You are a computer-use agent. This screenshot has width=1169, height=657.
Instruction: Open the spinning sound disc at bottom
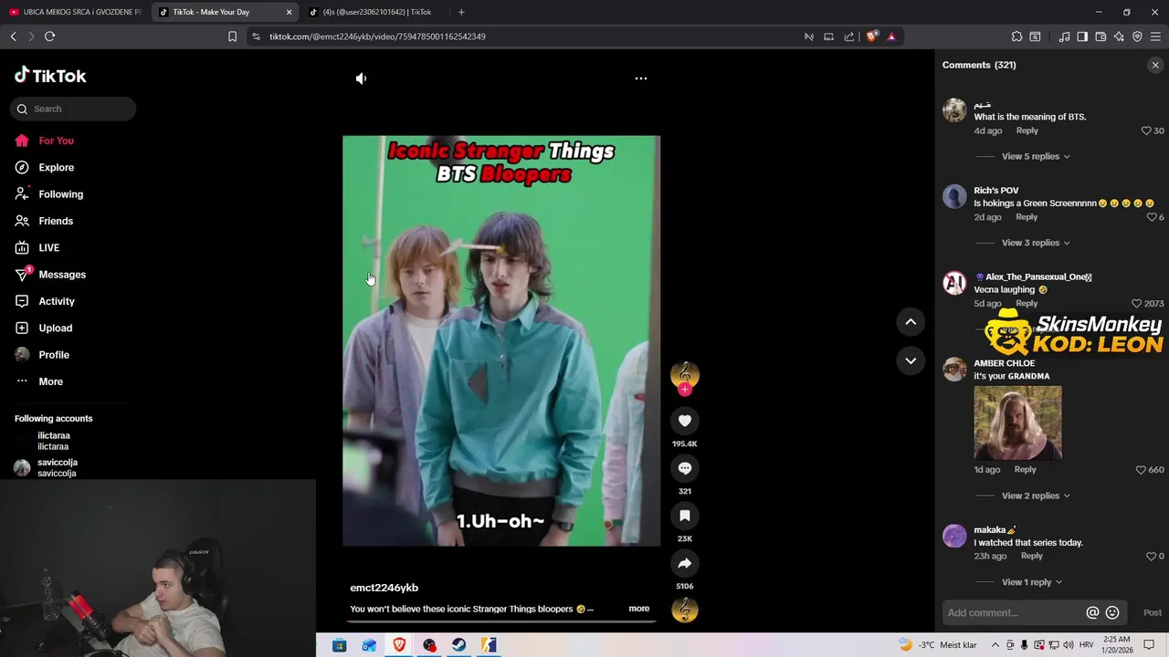(x=685, y=610)
